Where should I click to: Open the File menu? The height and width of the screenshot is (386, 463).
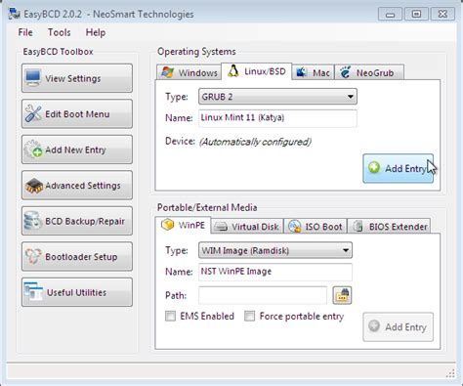(x=25, y=32)
